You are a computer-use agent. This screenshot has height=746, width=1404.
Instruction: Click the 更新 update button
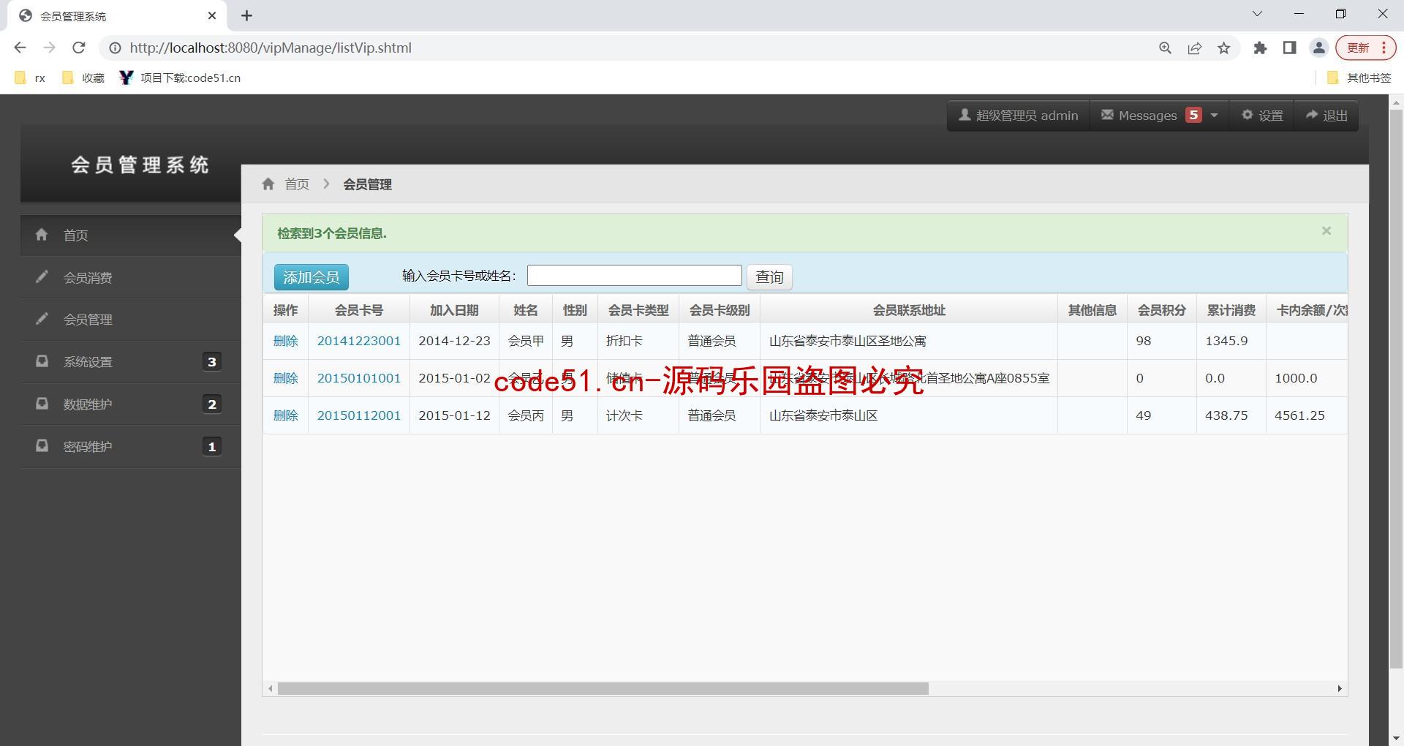(x=1365, y=48)
